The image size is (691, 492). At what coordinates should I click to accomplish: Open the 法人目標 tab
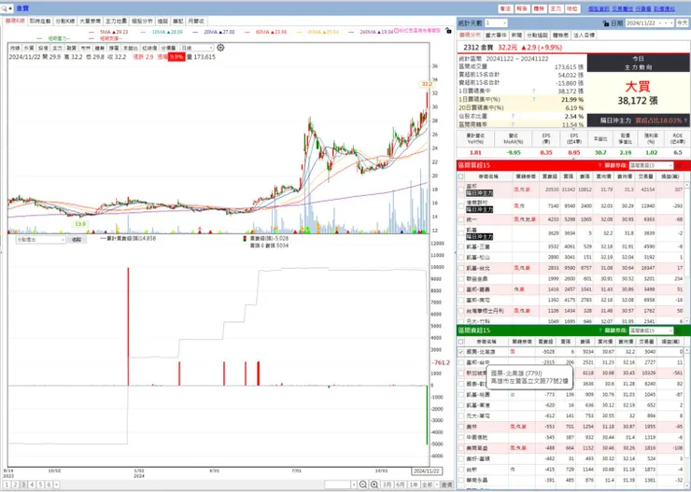[x=584, y=35]
